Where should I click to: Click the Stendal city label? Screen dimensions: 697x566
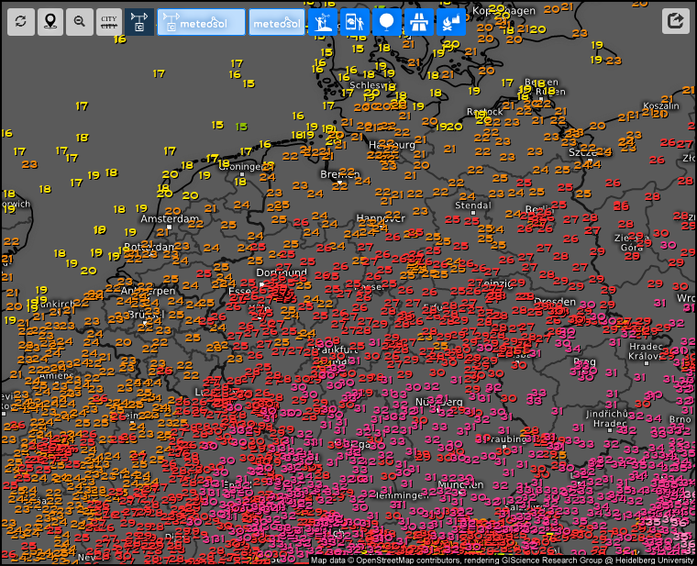[473, 205]
